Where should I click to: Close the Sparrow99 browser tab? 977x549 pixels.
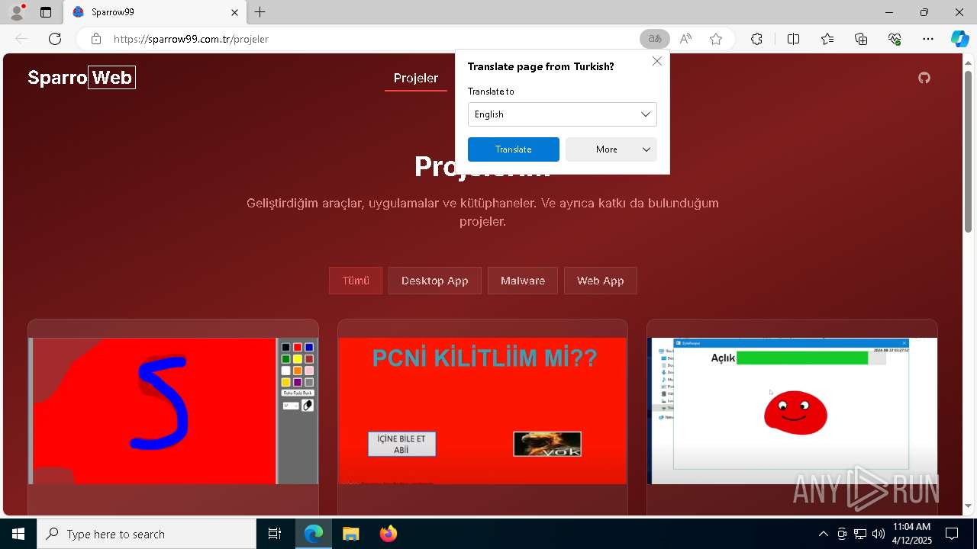click(234, 12)
